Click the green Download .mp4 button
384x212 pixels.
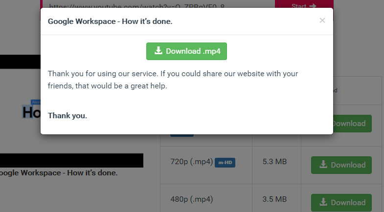pos(186,51)
